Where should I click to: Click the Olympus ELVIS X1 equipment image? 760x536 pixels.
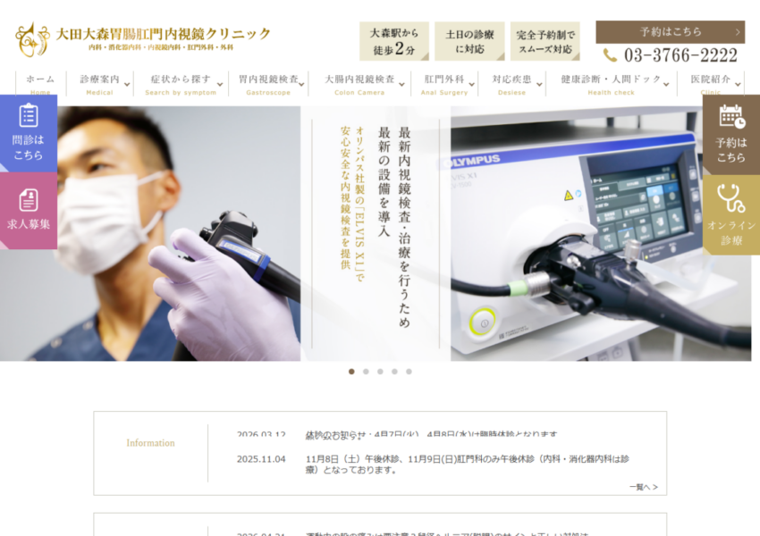pos(601,233)
